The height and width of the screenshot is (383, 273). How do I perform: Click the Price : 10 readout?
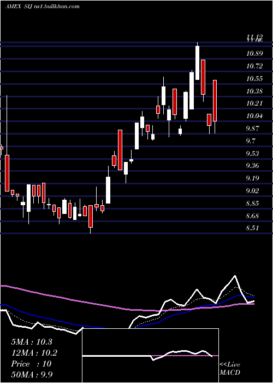pos(31,364)
